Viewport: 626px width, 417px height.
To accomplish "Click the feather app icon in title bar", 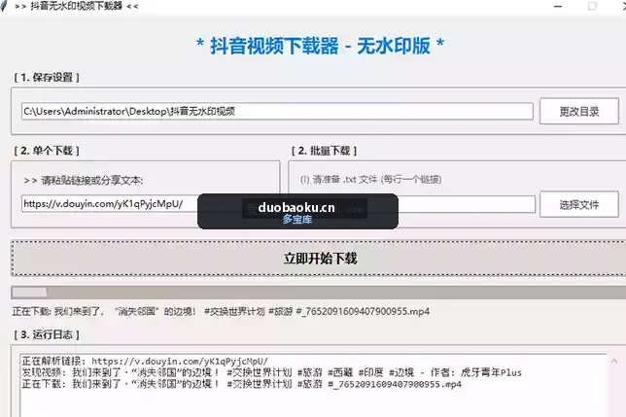I will (x=4, y=6).
